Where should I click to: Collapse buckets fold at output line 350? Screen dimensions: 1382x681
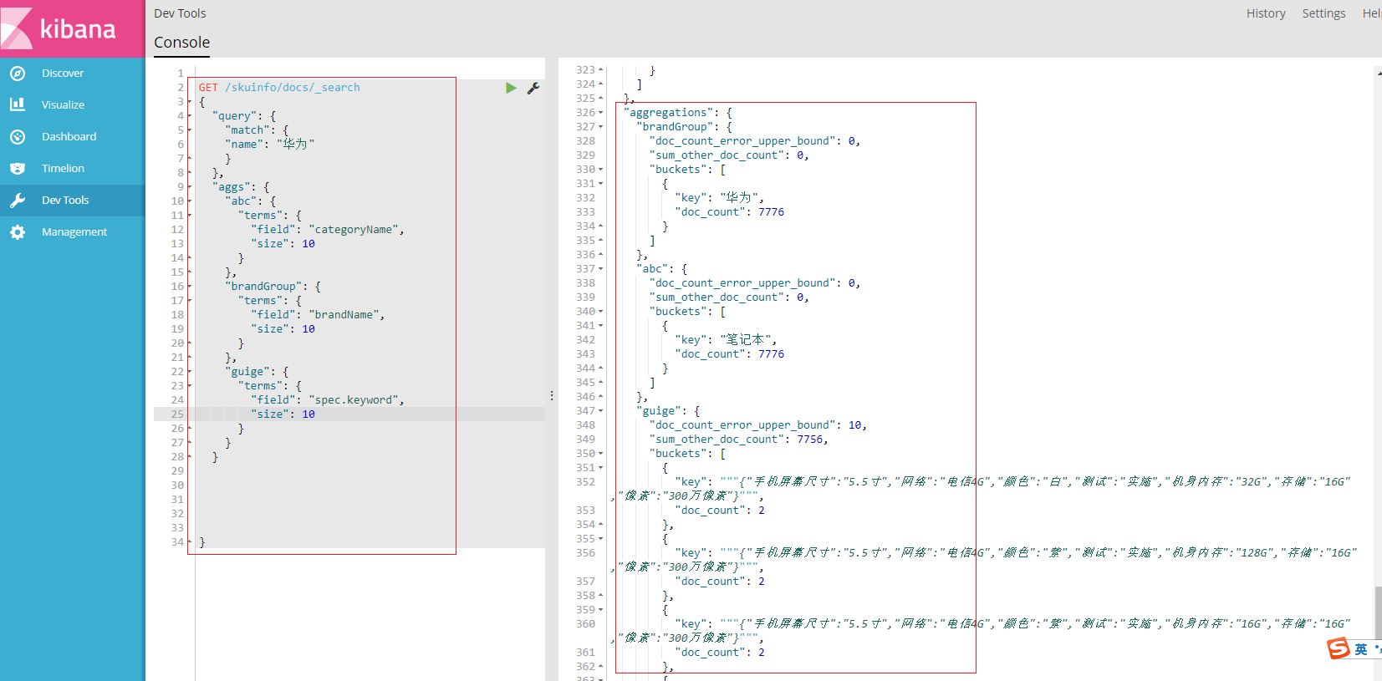[x=600, y=454]
